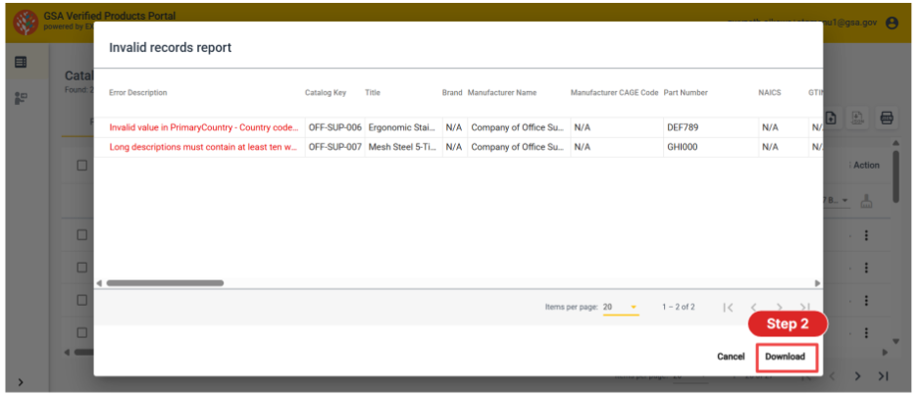Click the Catalog Key column header

click(326, 93)
